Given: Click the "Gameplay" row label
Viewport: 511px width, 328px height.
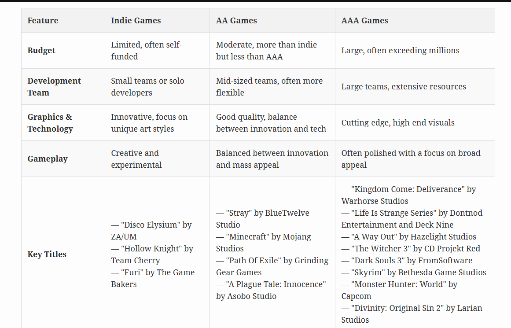Looking at the screenshot, I should (x=48, y=159).
